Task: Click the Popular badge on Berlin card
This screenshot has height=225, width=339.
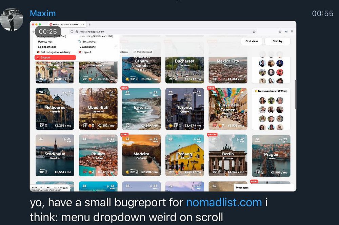Action: tap(212, 134)
